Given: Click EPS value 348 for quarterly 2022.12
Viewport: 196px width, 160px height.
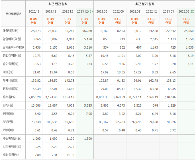Looking at the screenshot, I should point(155,105).
